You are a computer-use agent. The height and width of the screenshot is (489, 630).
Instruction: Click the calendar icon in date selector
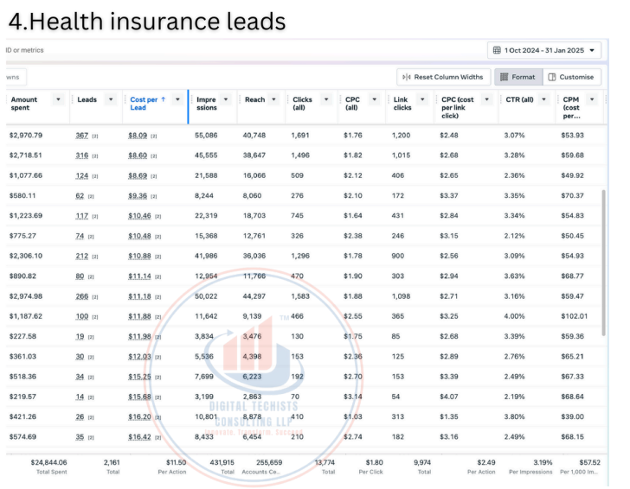click(x=497, y=50)
